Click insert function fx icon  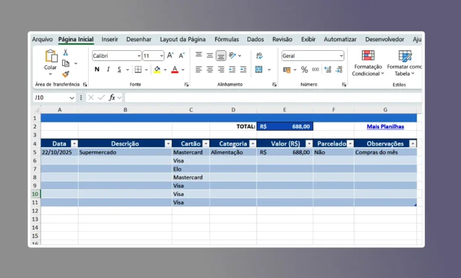point(112,98)
